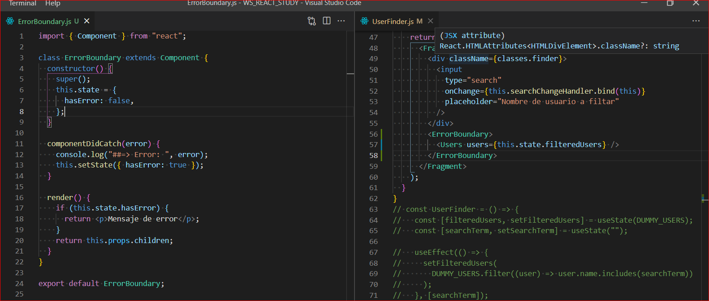Minimize the Visual Studio Code window
The height and width of the screenshot is (301, 709).
click(x=644, y=3)
